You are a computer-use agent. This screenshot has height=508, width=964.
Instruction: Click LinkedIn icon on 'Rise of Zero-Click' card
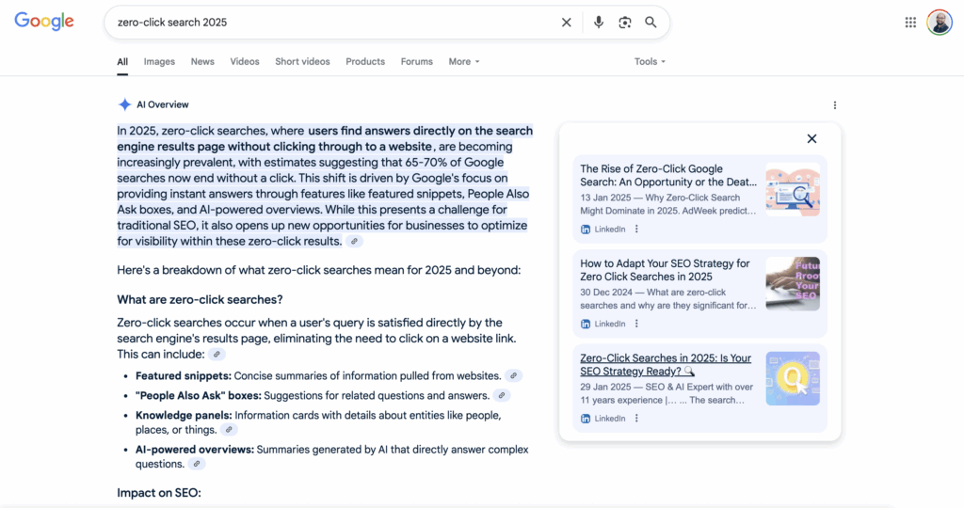coord(586,230)
